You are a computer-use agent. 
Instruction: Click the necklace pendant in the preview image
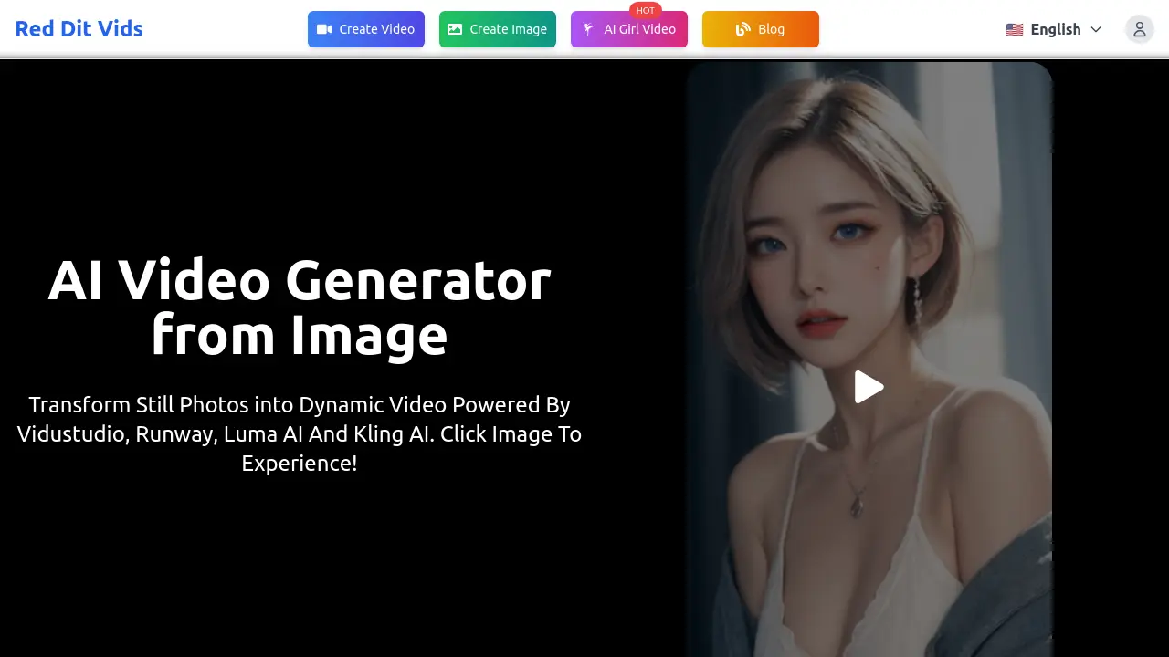click(x=858, y=502)
